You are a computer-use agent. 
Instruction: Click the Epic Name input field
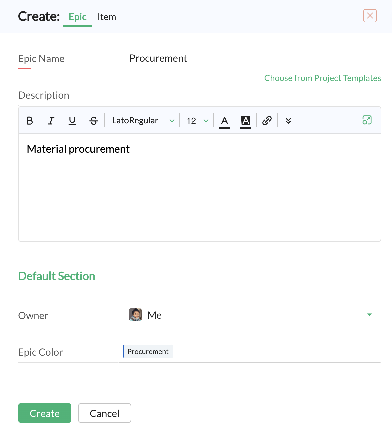[x=250, y=59]
